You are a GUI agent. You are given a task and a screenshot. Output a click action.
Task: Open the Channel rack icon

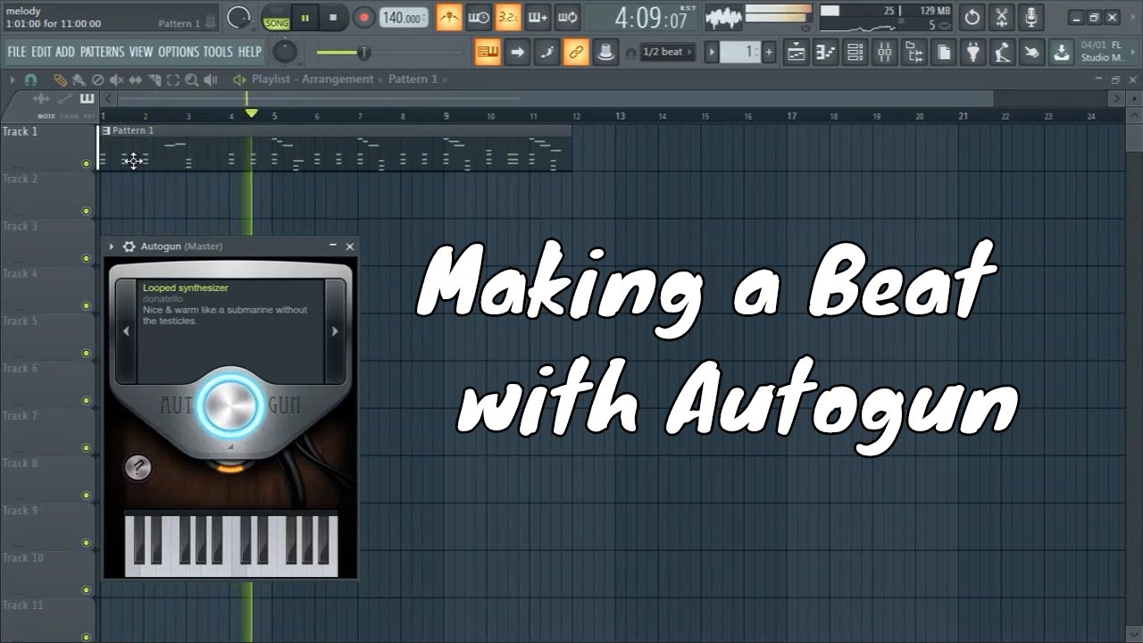click(855, 53)
